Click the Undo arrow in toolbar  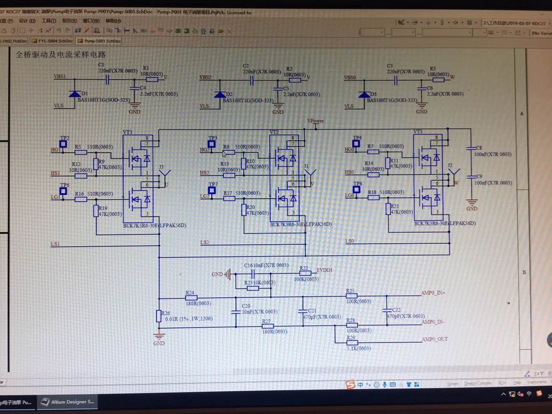[59, 30]
